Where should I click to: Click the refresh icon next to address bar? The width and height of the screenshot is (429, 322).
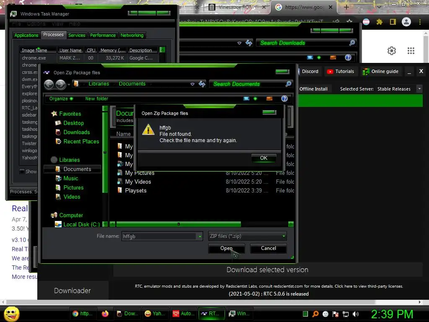202,84
